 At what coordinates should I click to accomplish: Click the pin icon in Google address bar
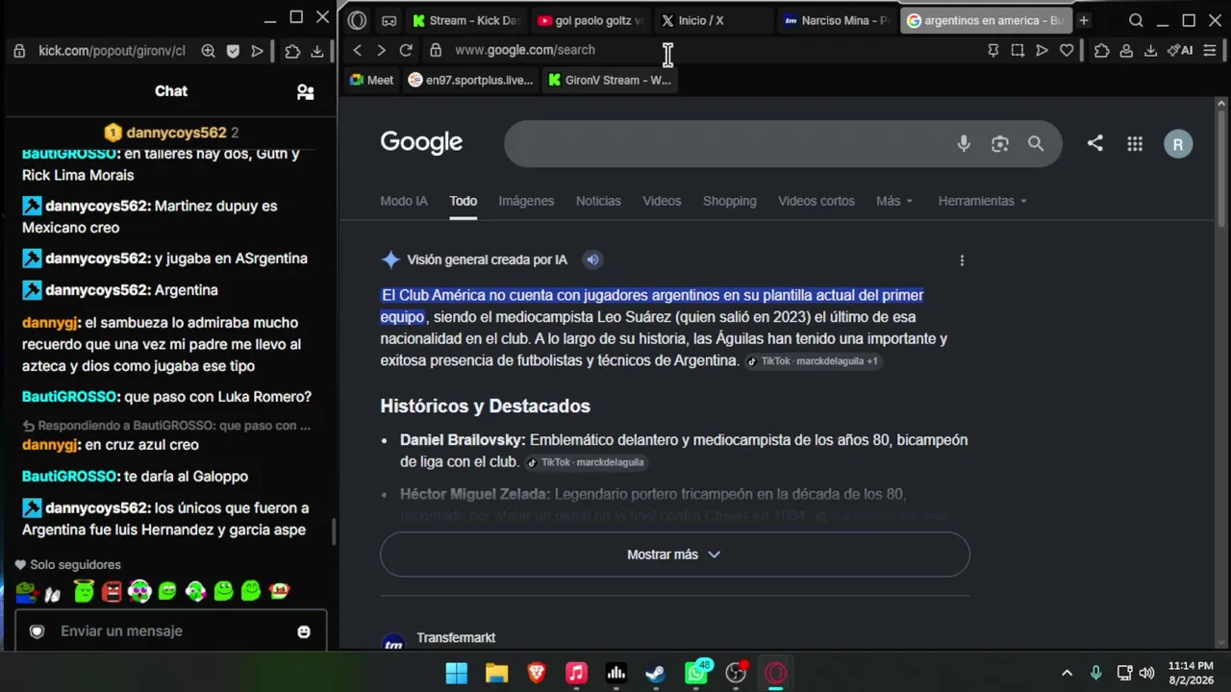(993, 50)
